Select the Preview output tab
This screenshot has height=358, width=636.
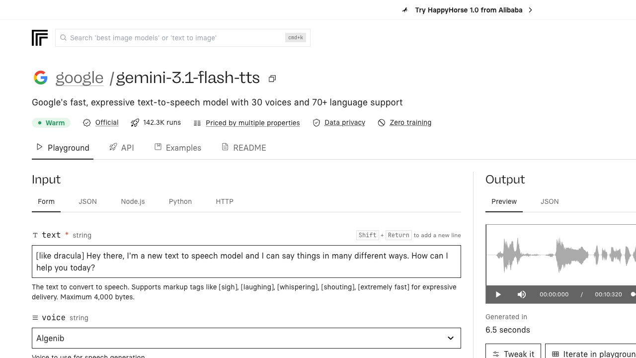click(x=504, y=201)
